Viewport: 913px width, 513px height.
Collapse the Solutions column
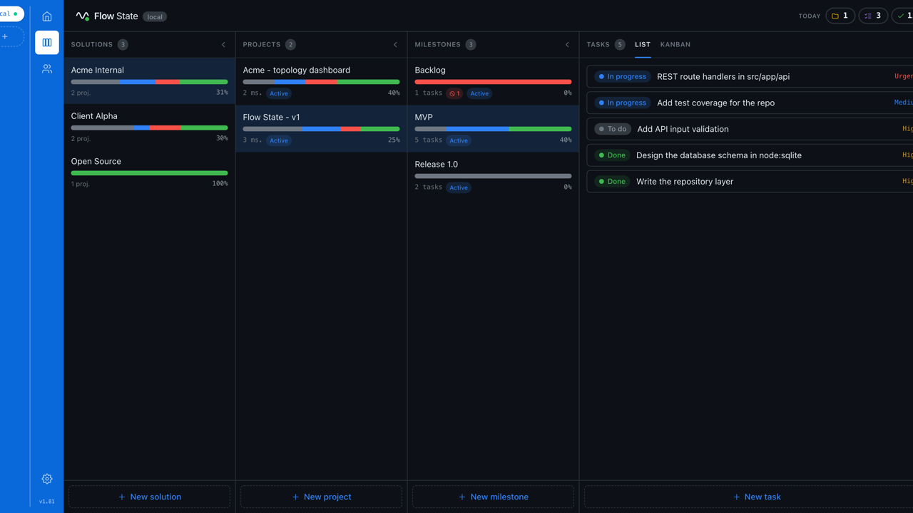point(223,45)
